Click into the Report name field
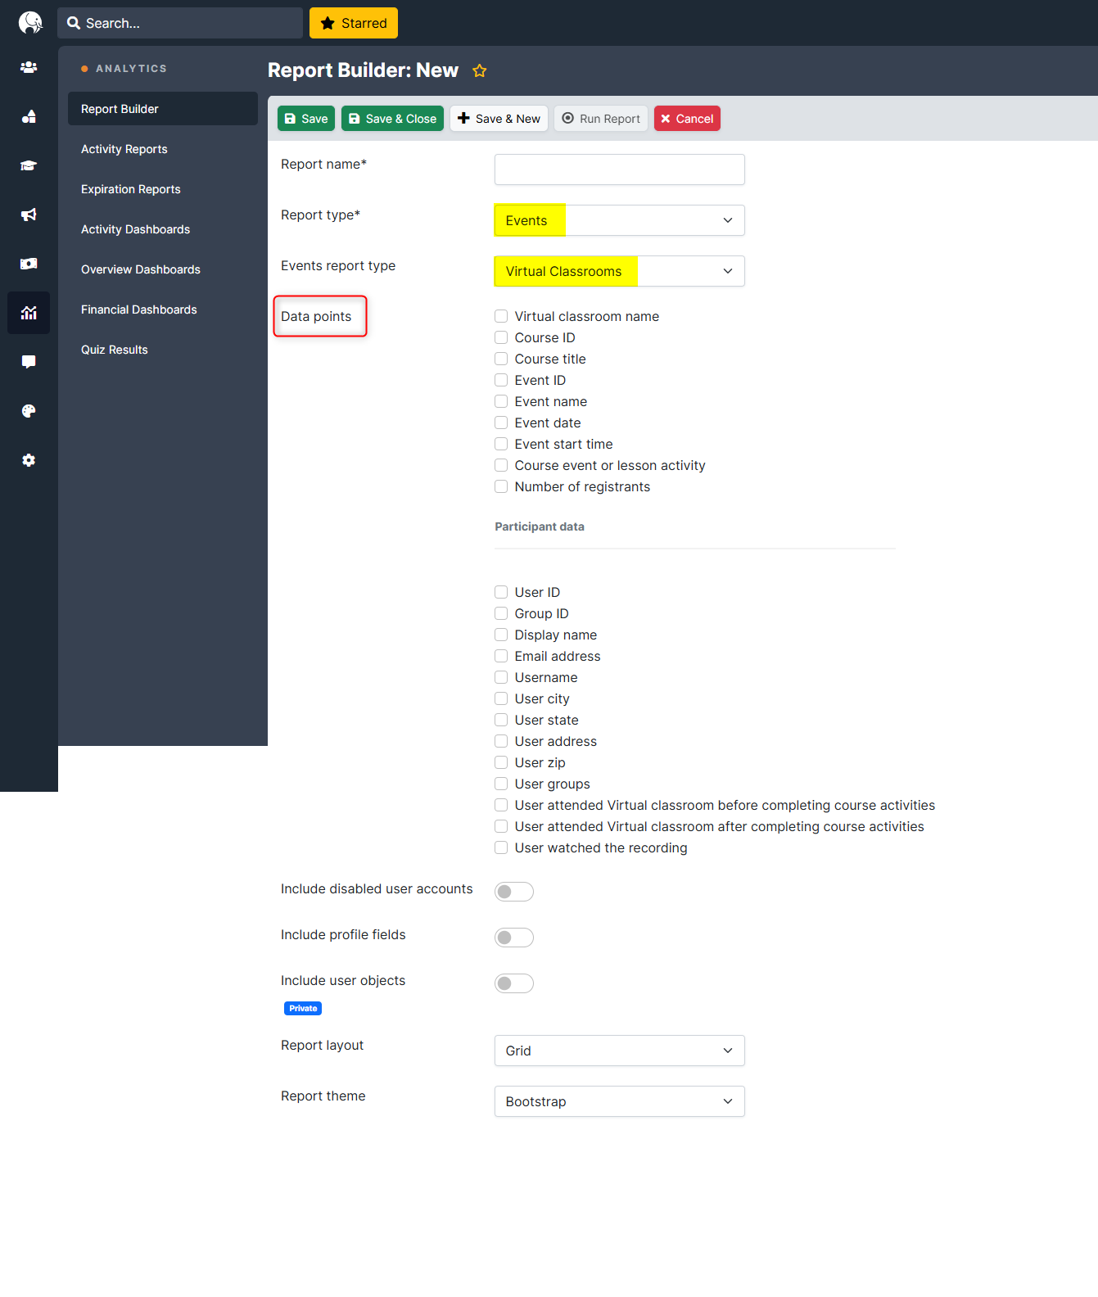Viewport: 1098px width, 1297px height. [619, 169]
